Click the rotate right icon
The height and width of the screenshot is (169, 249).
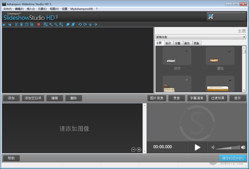(85, 24)
